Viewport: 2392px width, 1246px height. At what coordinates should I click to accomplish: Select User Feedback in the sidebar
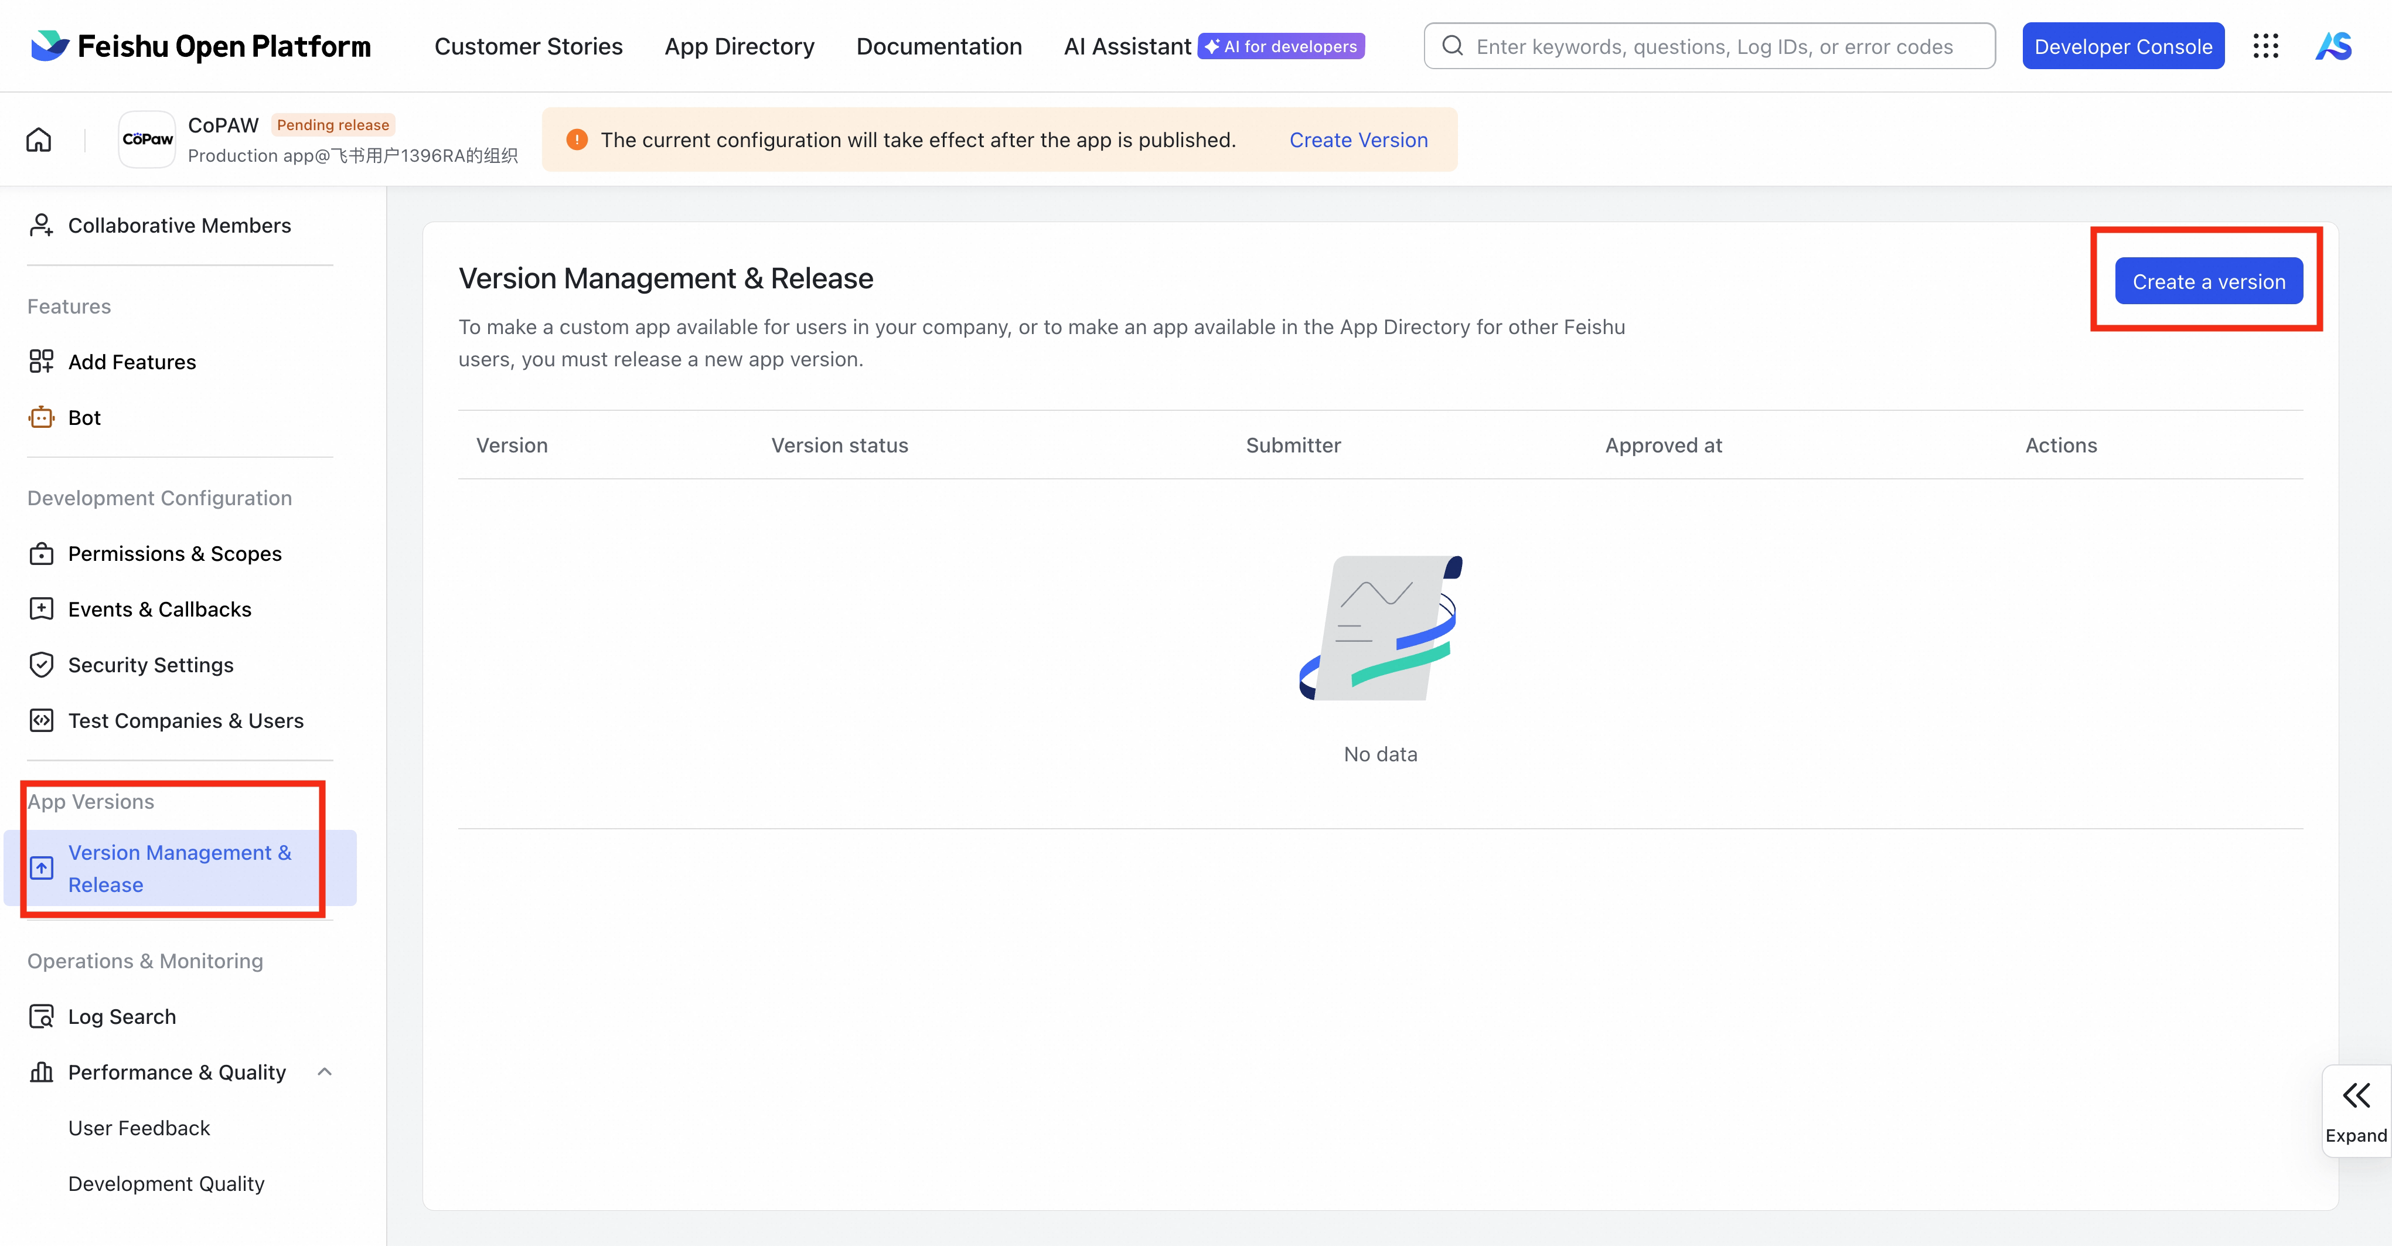click(x=139, y=1128)
